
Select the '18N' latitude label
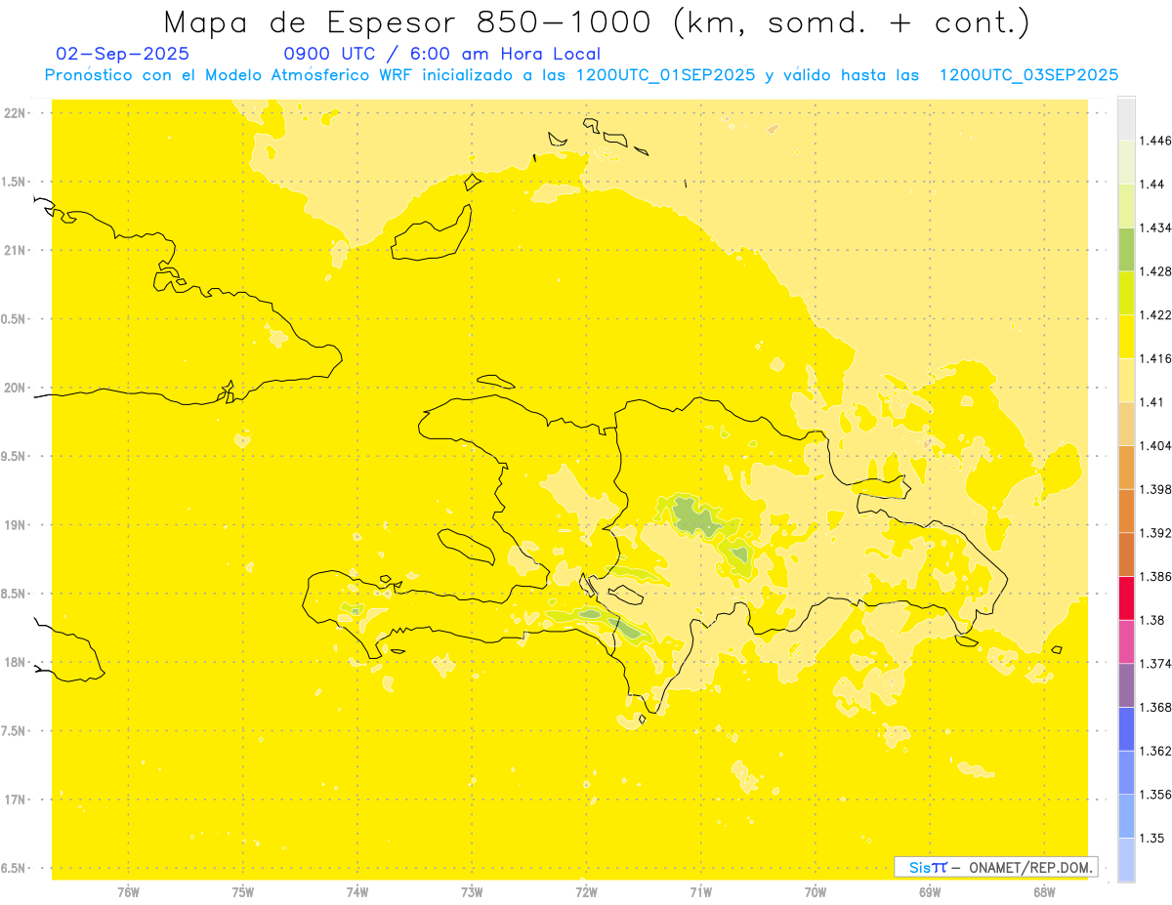[15, 663]
